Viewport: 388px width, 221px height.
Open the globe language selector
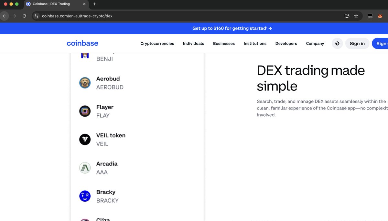[337, 44]
